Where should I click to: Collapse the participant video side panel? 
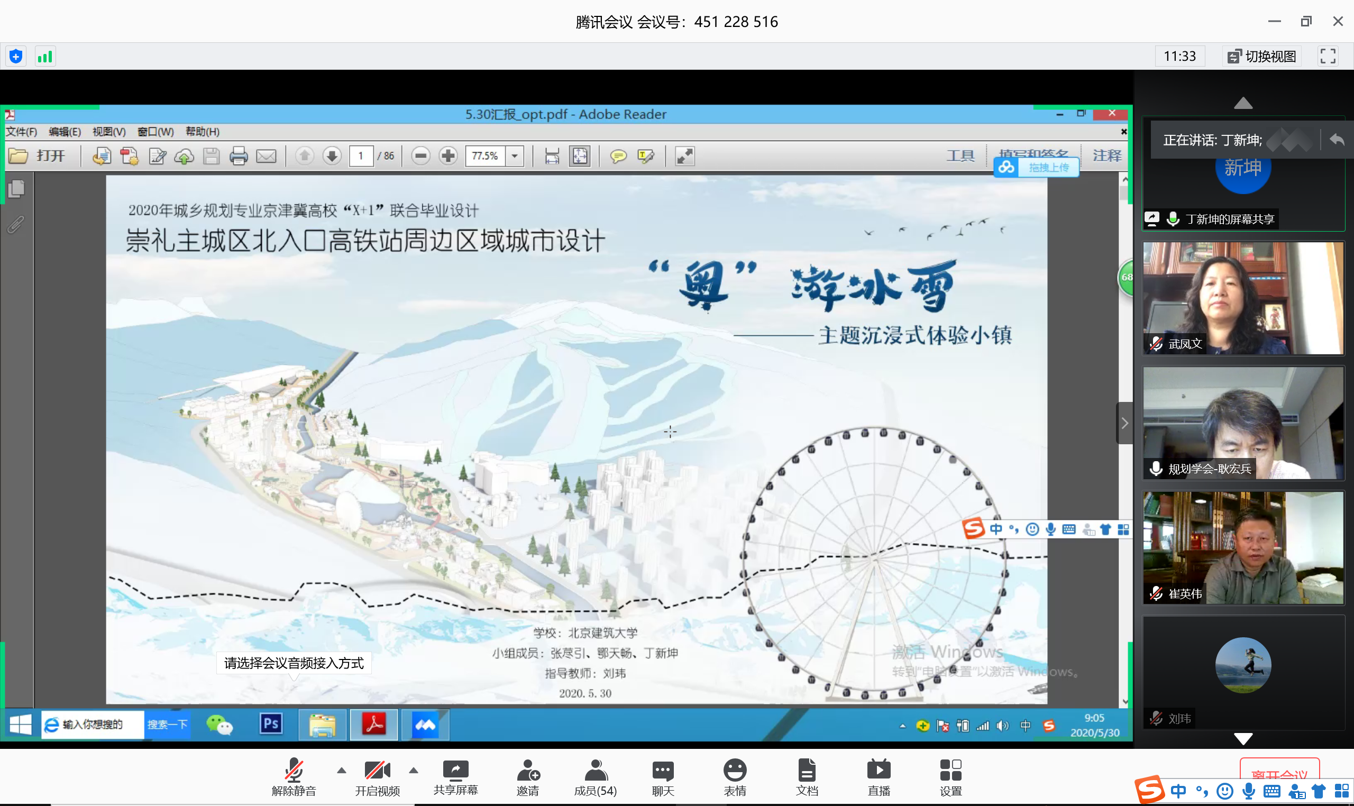point(1124,423)
